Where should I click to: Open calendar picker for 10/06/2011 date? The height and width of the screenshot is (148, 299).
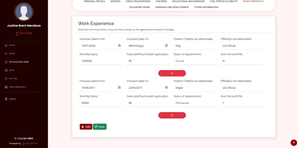click(x=119, y=88)
